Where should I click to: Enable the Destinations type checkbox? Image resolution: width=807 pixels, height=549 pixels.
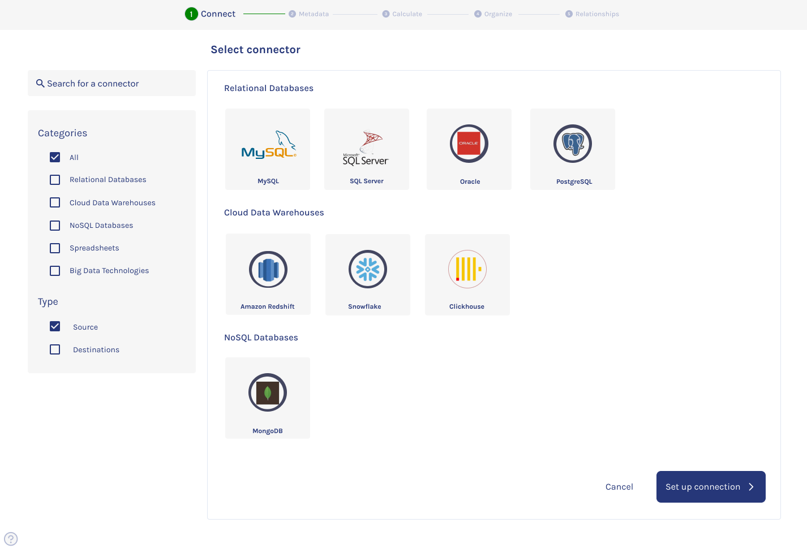[55, 349]
